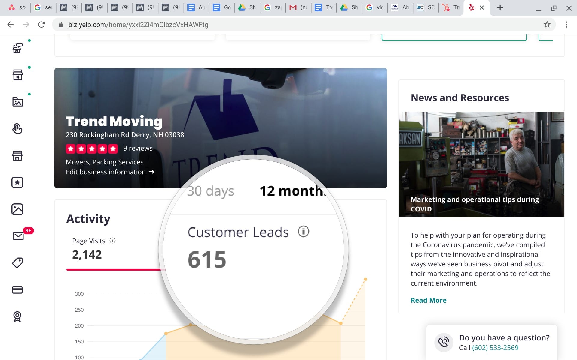This screenshot has height=360, width=577.
Task: Switch to the 'SC' tab near right
Action: [426, 7]
